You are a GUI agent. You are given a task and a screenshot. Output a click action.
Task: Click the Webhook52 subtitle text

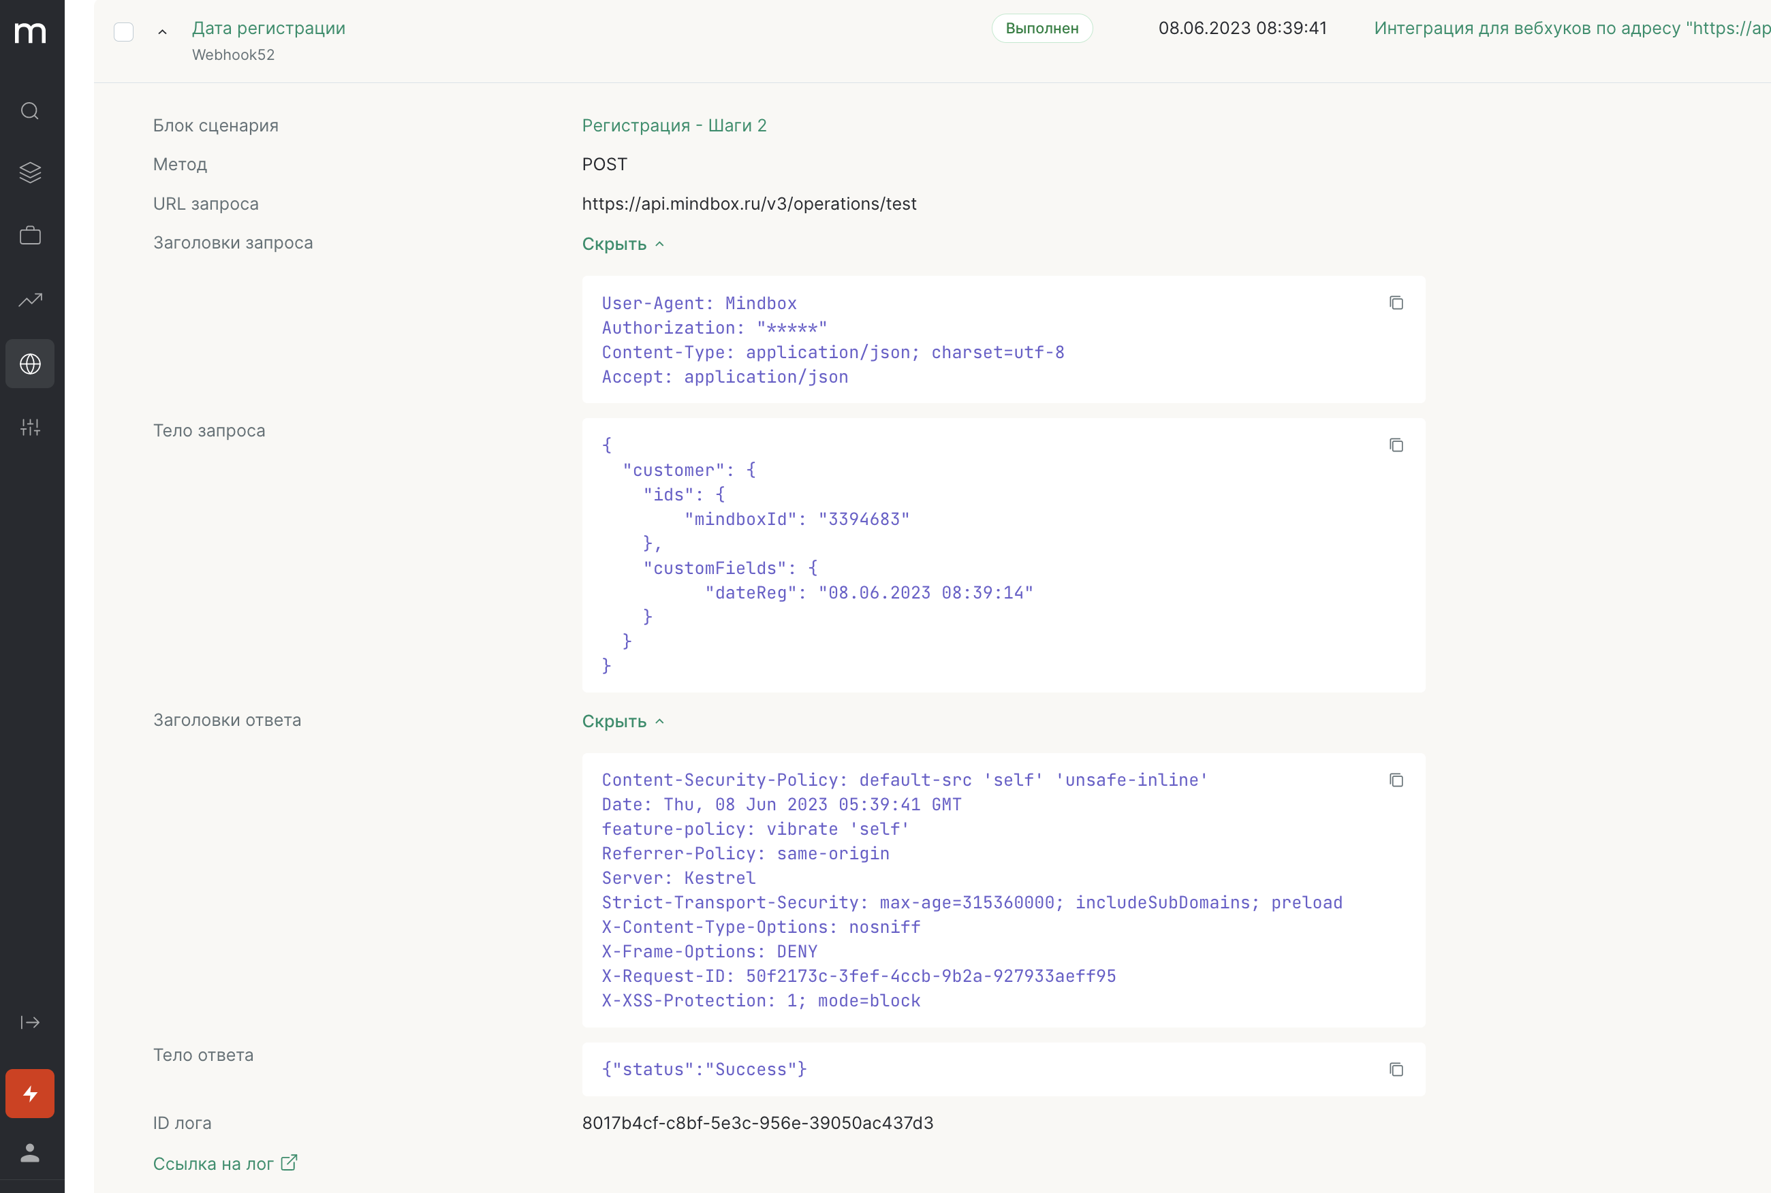233,54
